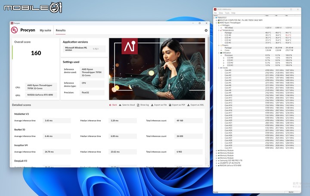This screenshot has width=310, height=196.
Task: Switch to the My suite tab
Action: tap(45, 30)
